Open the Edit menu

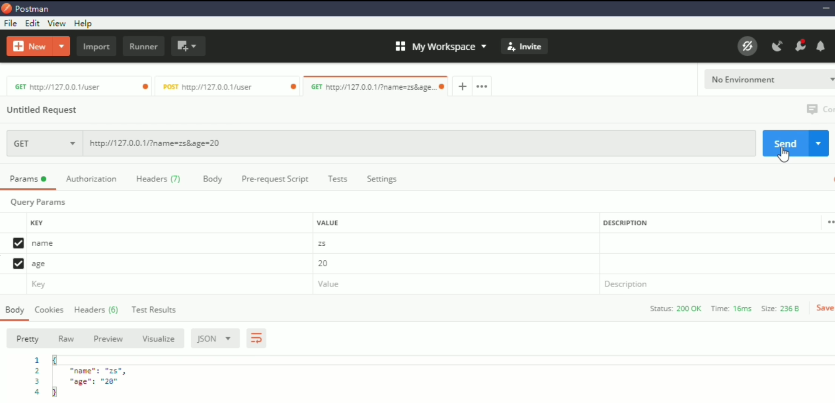click(32, 23)
